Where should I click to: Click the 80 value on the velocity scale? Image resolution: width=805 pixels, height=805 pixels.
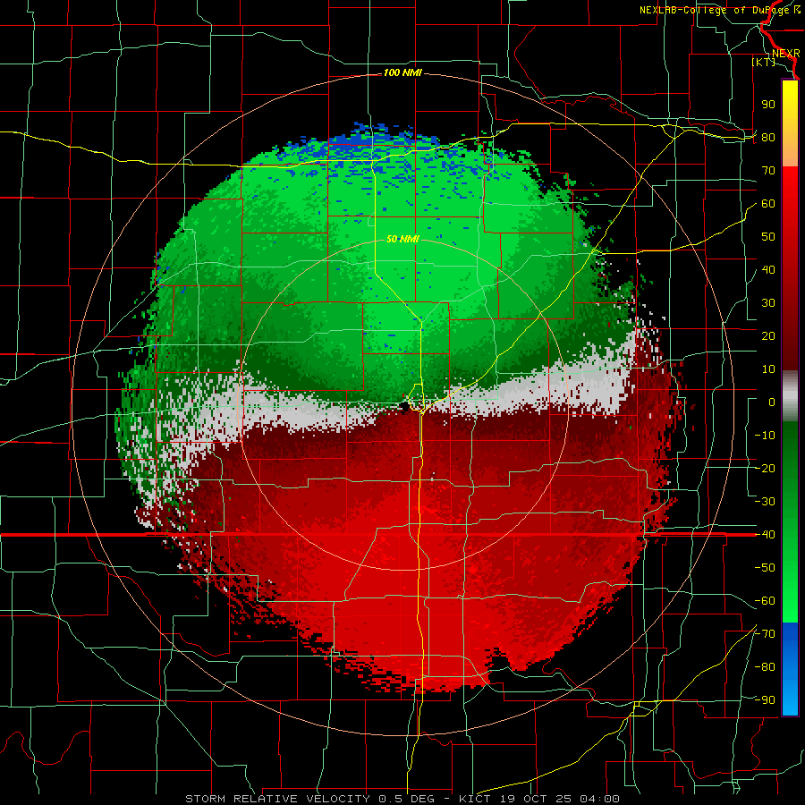[768, 138]
